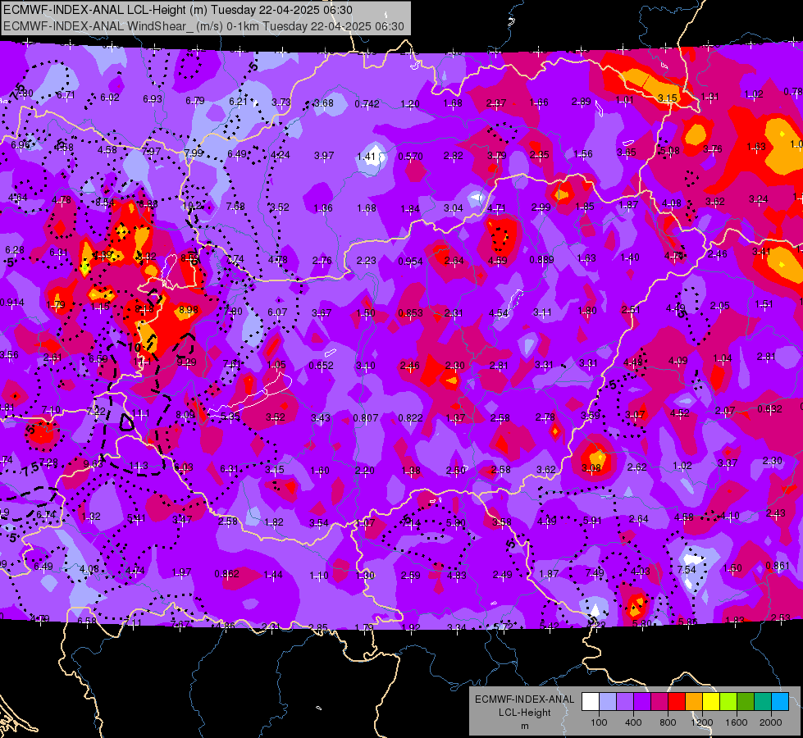Image resolution: width=803 pixels, height=738 pixels.
Task: Click the yellow legend color swatch
Action: pyautogui.click(x=711, y=702)
